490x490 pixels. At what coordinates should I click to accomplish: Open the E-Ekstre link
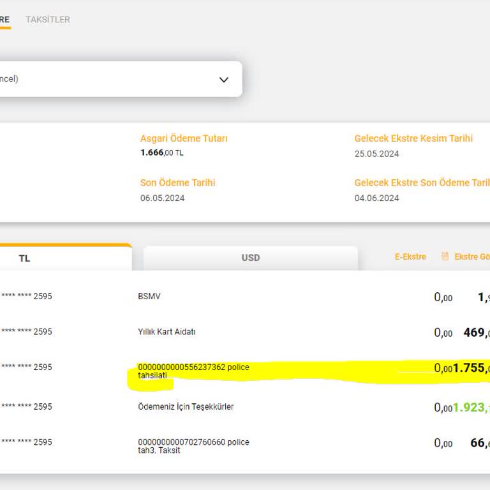click(410, 256)
